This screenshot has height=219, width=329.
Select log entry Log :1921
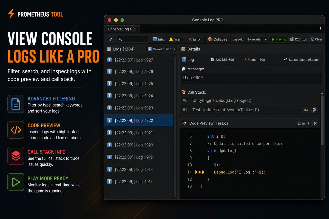139,133
